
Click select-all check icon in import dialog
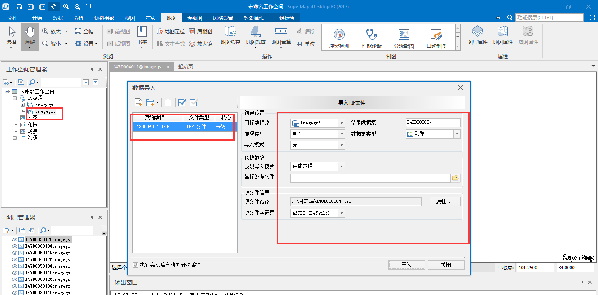tap(182, 102)
